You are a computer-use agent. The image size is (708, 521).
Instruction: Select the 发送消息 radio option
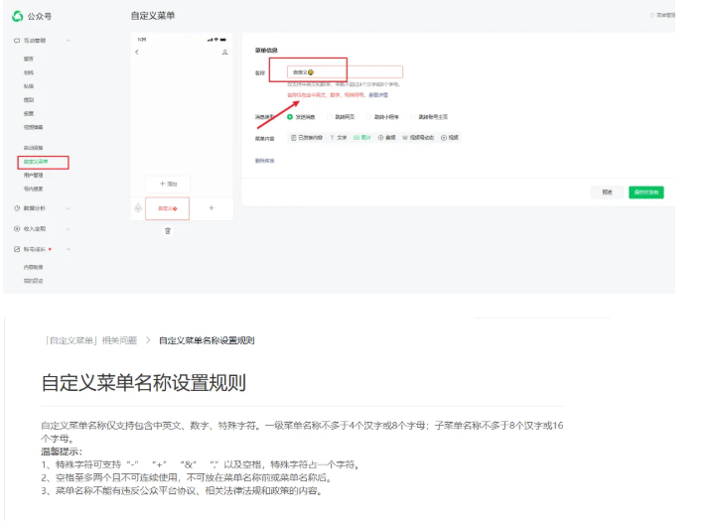point(290,117)
